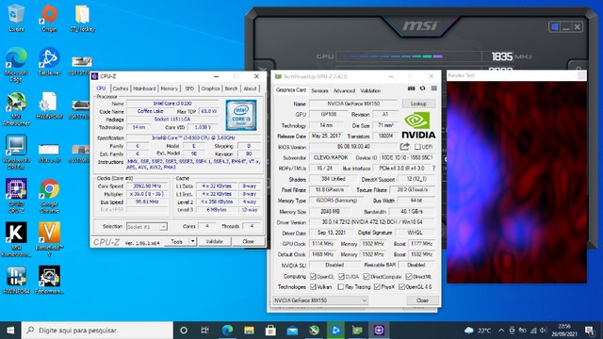Click the Intel Core i3 logo in CPU-Z
Viewport: 603px width, 339px height.
coord(241,115)
